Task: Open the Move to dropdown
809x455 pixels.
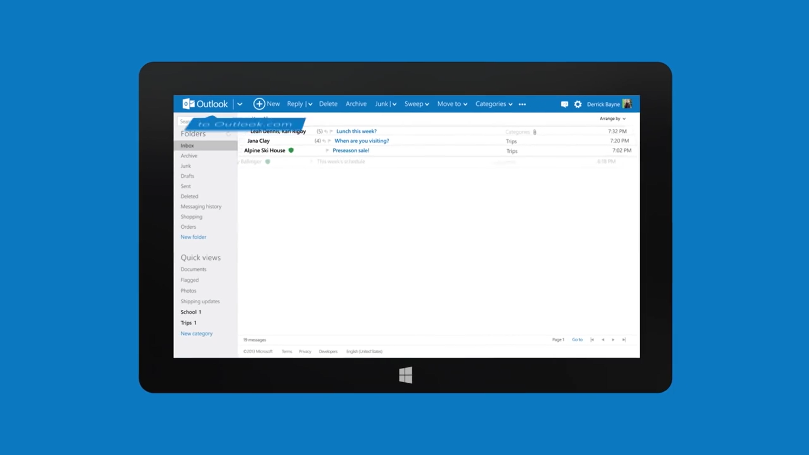Action: (452, 104)
